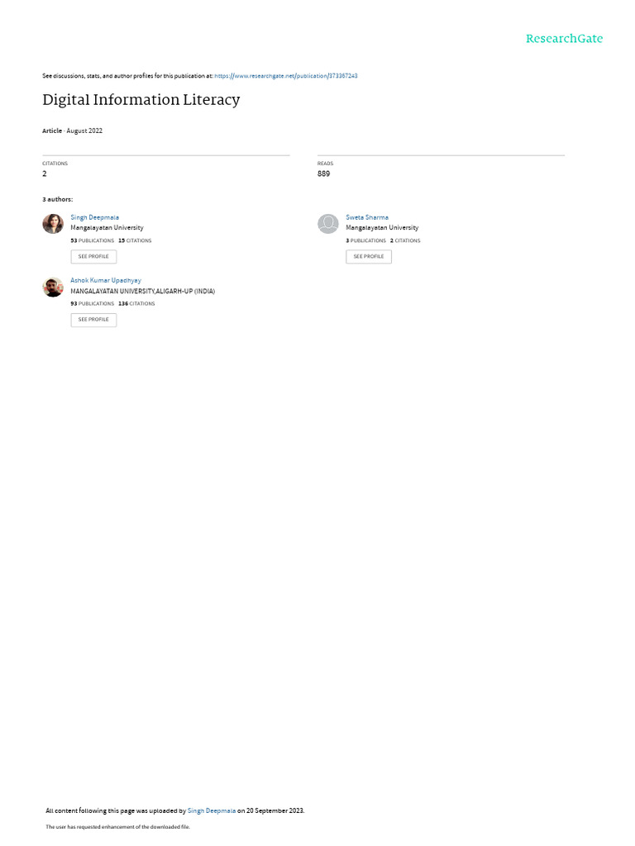
Task: Click See Profile button under Singh Deepmala
Action: tap(93, 257)
